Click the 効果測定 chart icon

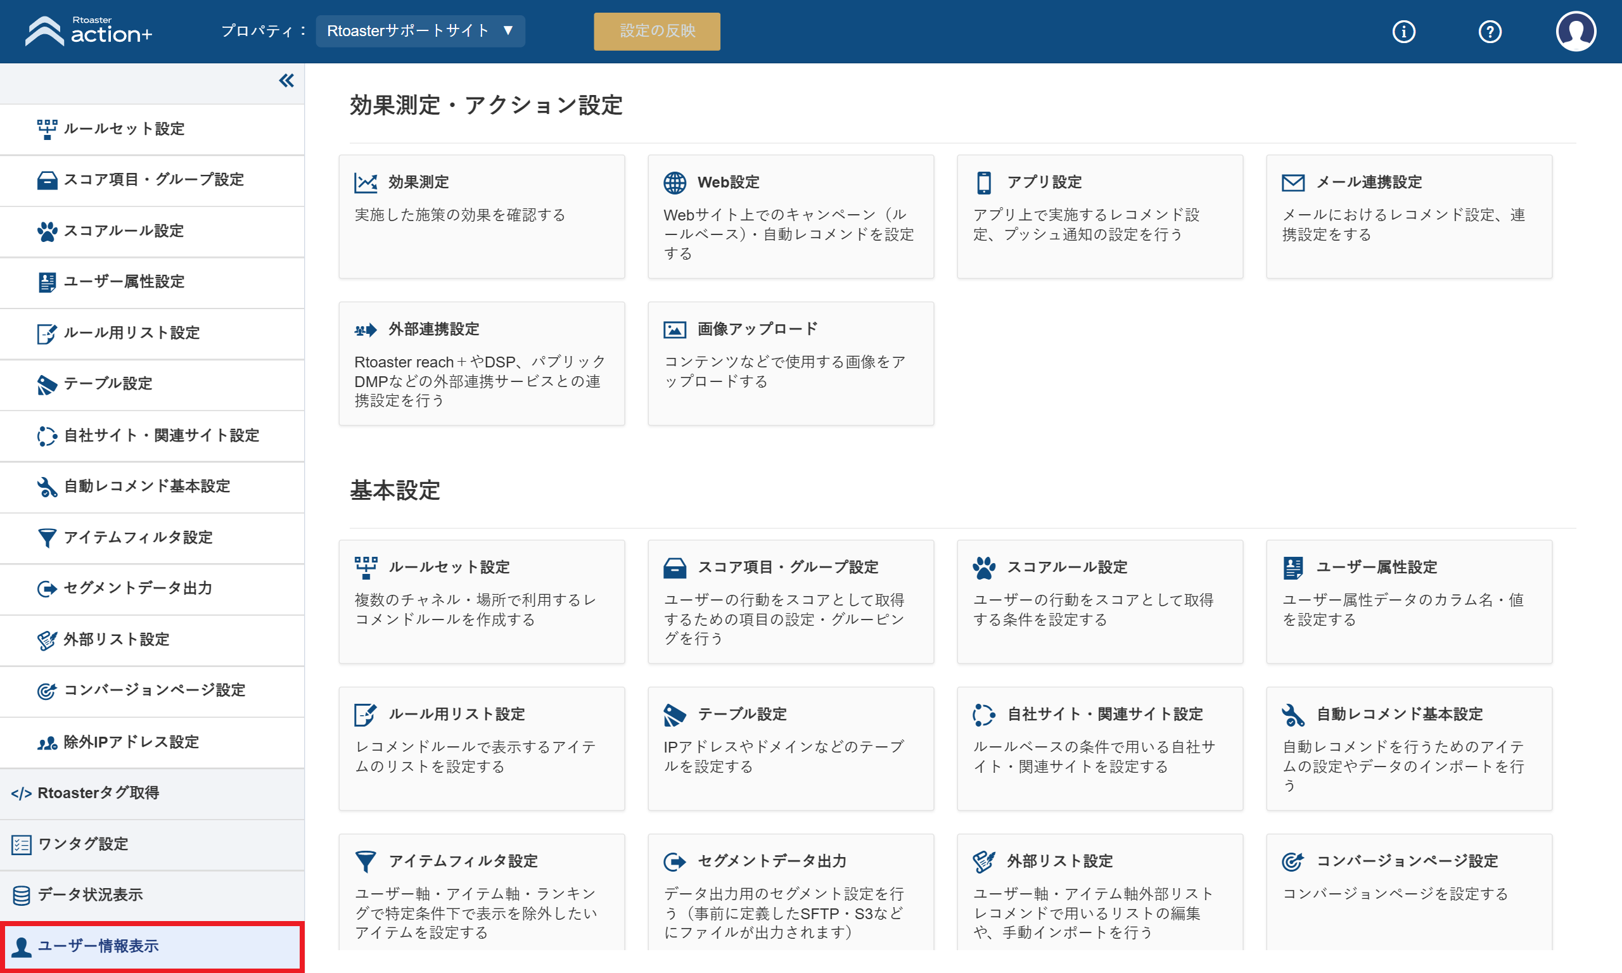(366, 183)
